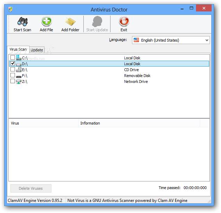This screenshot has height=213, width=221.
Task: Click the 'C:\' drive label
Action: pos(25,58)
